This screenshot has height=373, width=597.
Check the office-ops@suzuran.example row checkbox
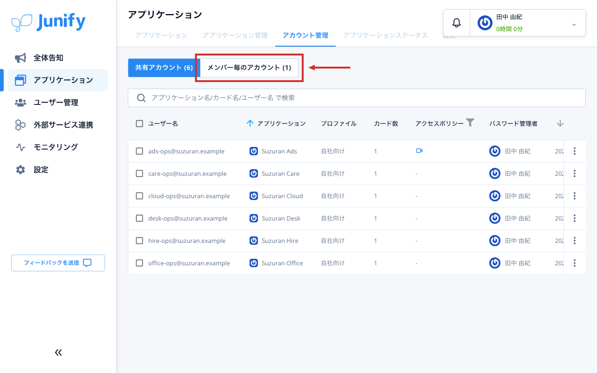(x=139, y=263)
